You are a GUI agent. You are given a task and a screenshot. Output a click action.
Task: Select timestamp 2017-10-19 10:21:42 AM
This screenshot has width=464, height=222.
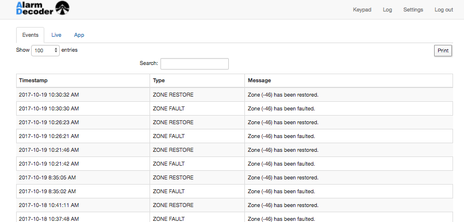tap(49, 164)
